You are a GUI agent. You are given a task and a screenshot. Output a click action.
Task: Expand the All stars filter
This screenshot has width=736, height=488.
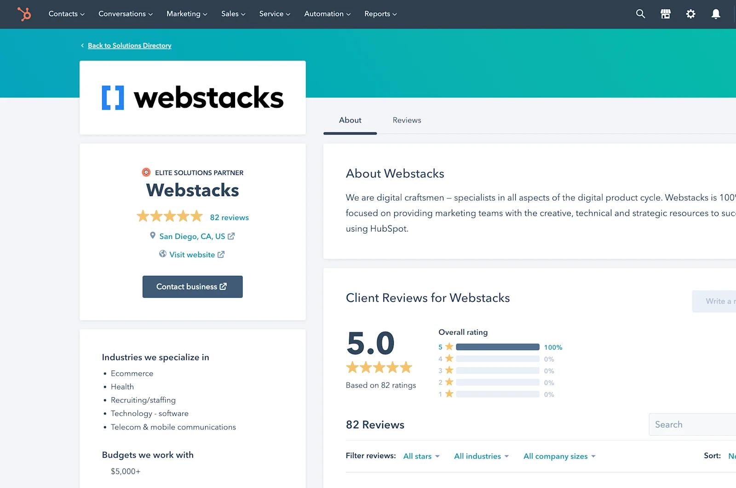pos(421,456)
